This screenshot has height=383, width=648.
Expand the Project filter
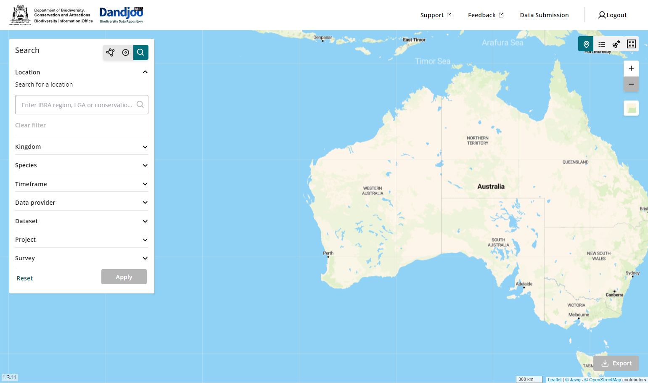pyautogui.click(x=82, y=240)
